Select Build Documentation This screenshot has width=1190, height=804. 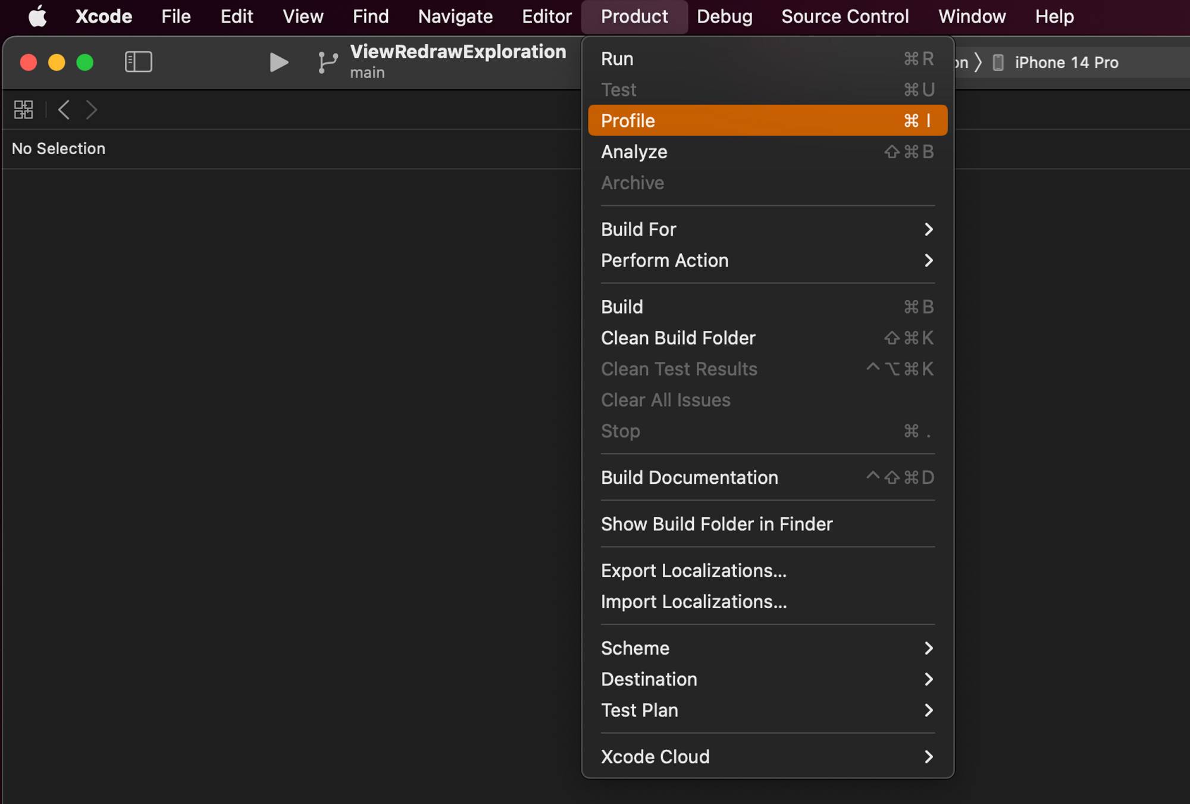[768, 477]
